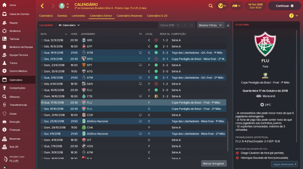Expand the Mostrar Filtros dropdown
Viewport: 303px width, 169px height.
(x=210, y=25)
